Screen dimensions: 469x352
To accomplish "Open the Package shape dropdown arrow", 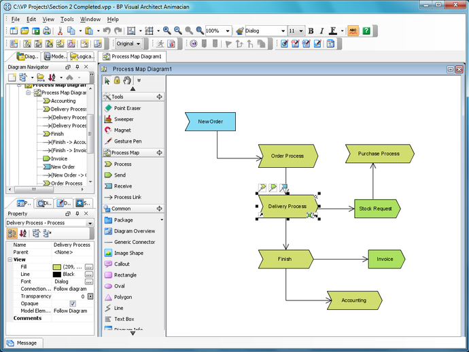I will [x=162, y=219].
